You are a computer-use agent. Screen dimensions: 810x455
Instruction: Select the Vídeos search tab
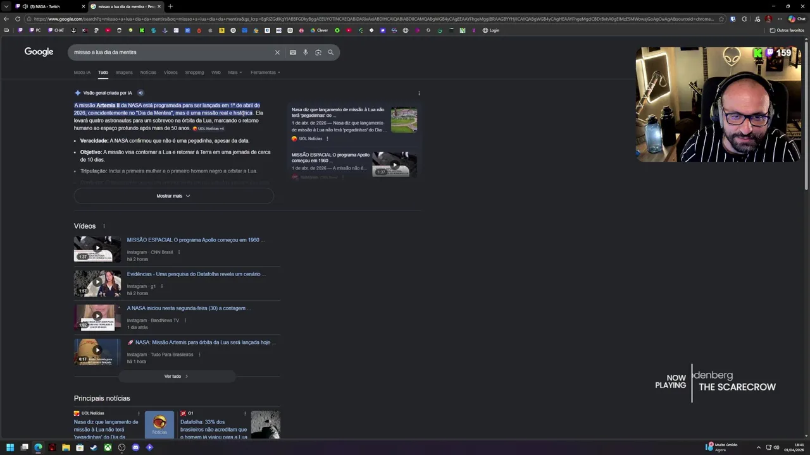point(171,72)
